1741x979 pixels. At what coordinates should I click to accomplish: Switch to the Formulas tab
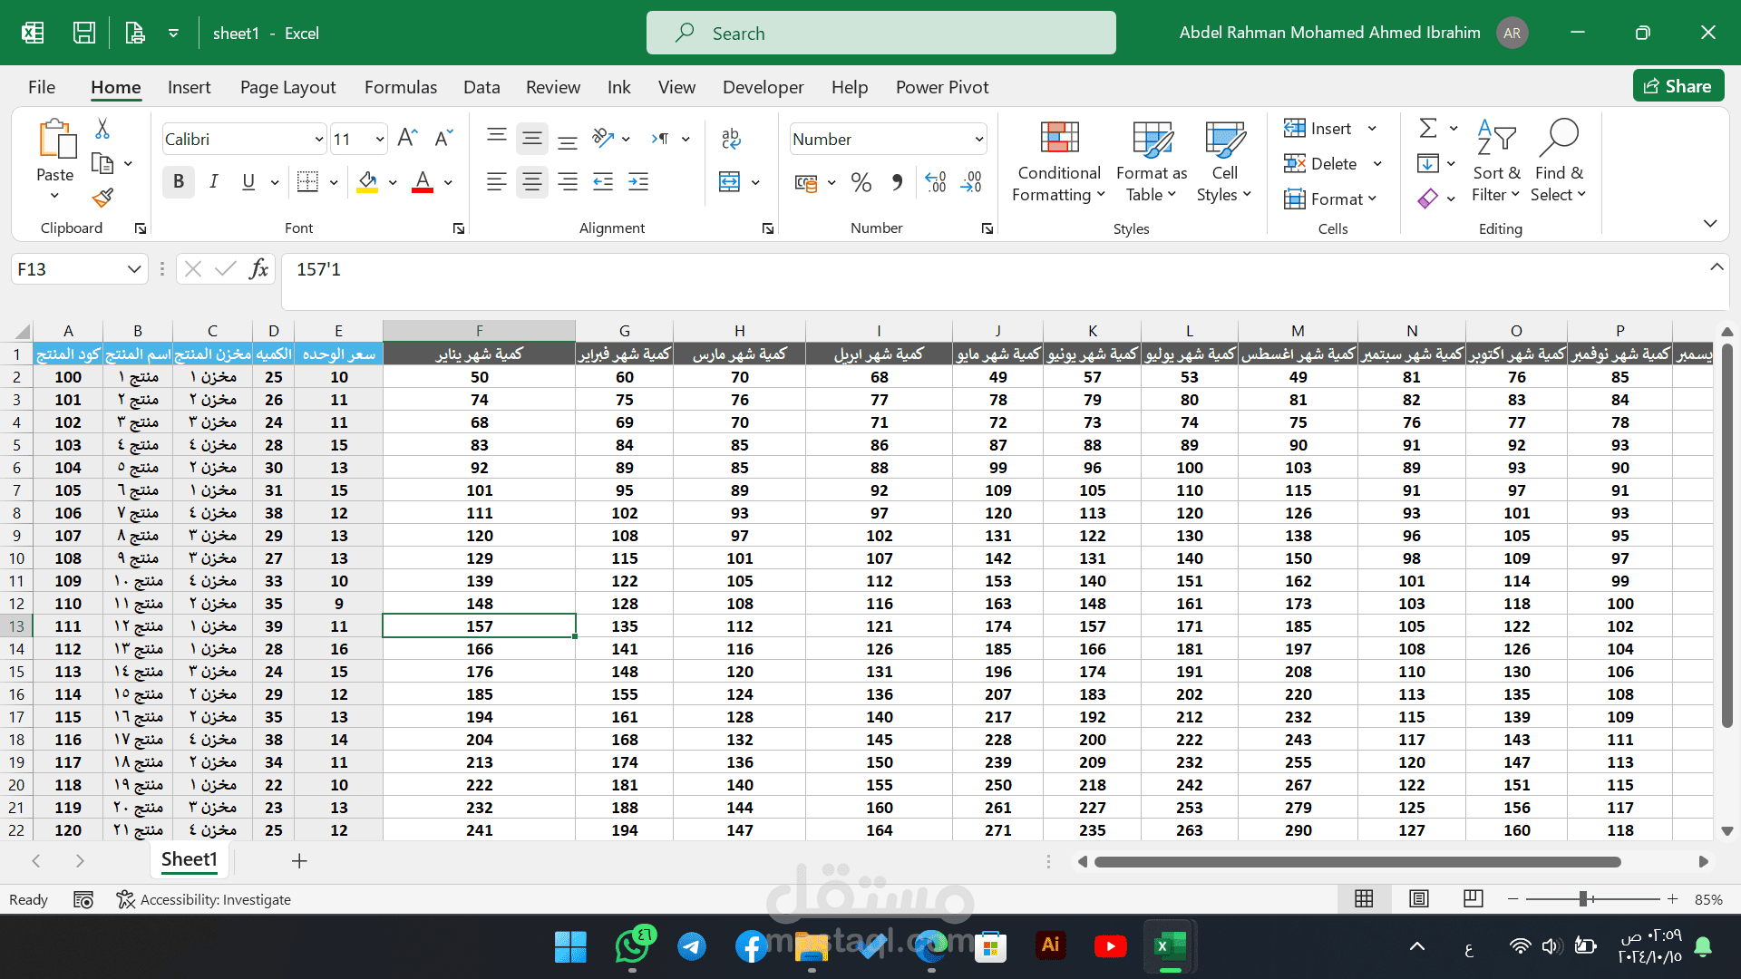coord(400,87)
